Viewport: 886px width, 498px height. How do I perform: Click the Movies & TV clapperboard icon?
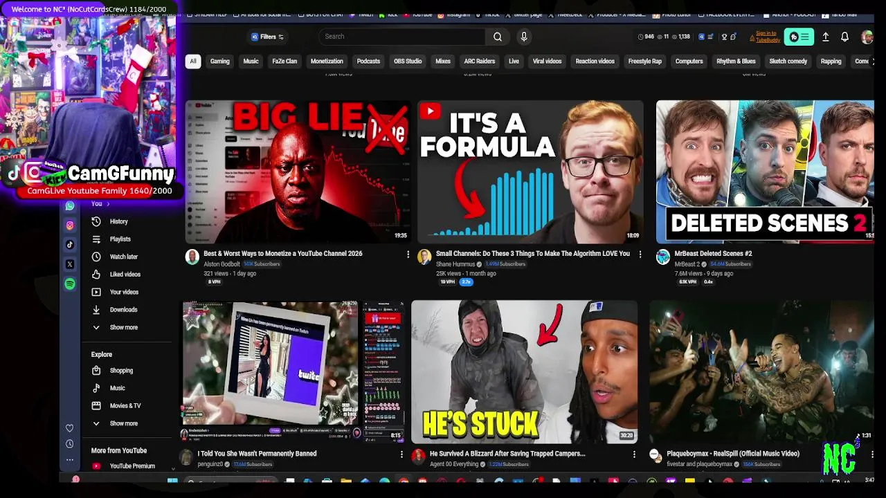(x=96, y=406)
